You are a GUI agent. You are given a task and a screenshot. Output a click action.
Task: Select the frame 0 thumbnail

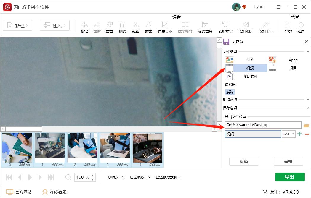pyautogui.click(x=17, y=148)
